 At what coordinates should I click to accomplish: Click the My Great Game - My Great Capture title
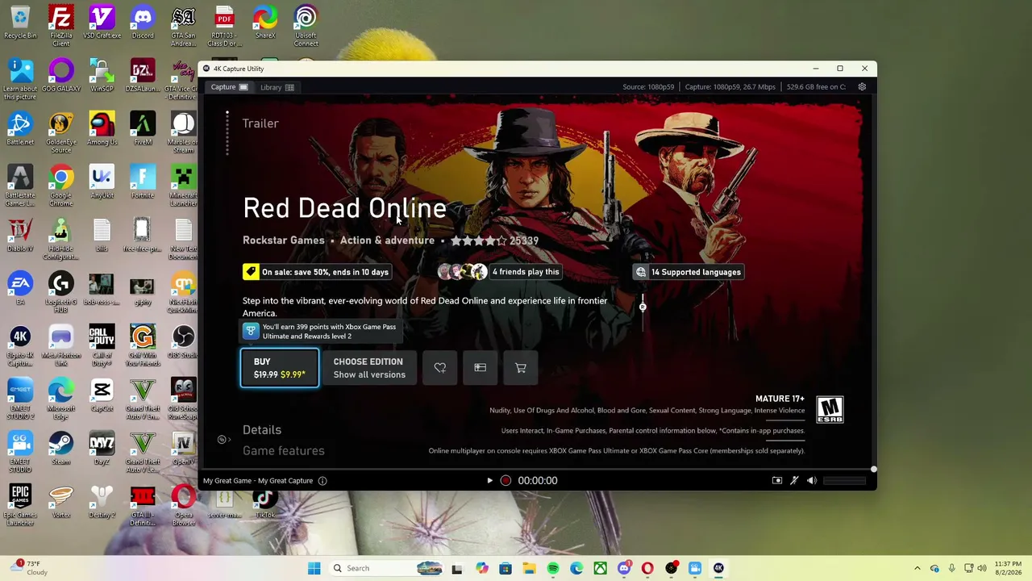pyautogui.click(x=258, y=481)
